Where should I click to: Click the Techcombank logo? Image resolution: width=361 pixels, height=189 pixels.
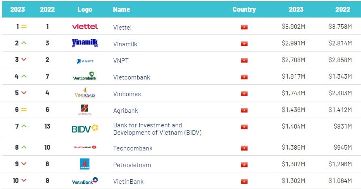85,147
